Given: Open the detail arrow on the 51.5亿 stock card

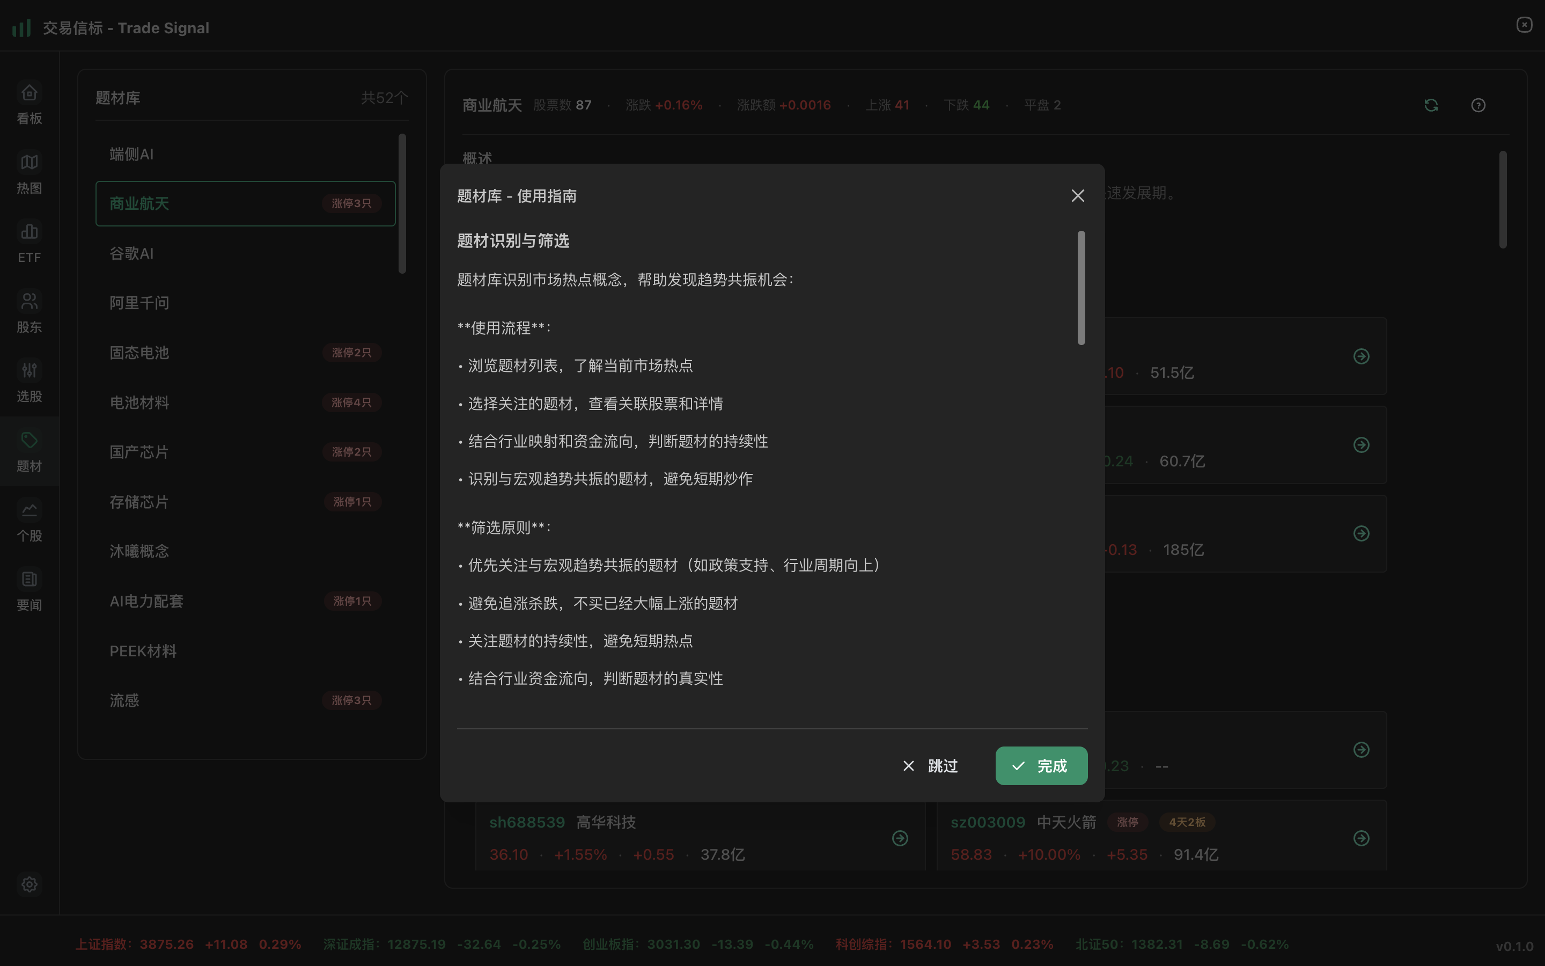Looking at the screenshot, I should (1362, 356).
